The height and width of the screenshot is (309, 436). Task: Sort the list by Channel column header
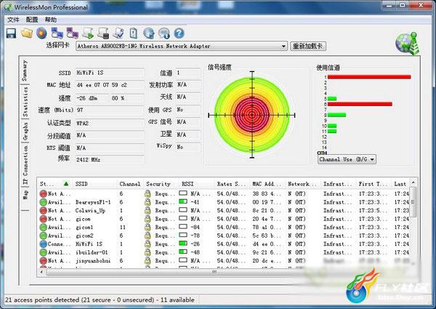(130, 184)
